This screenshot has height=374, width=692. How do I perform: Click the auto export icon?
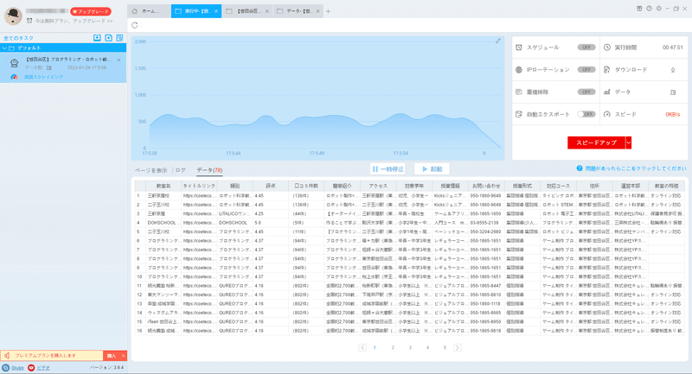[519, 114]
